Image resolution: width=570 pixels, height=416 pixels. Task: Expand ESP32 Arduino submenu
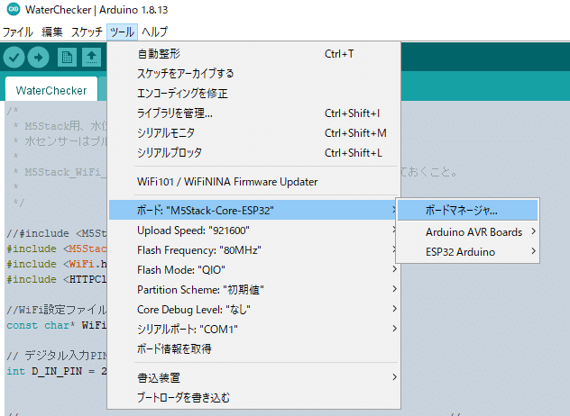click(x=467, y=251)
